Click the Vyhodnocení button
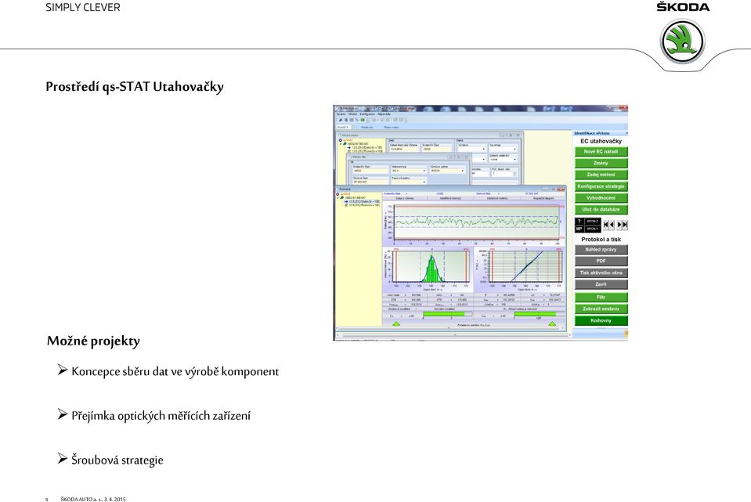This screenshot has height=502, width=751. coord(601,197)
